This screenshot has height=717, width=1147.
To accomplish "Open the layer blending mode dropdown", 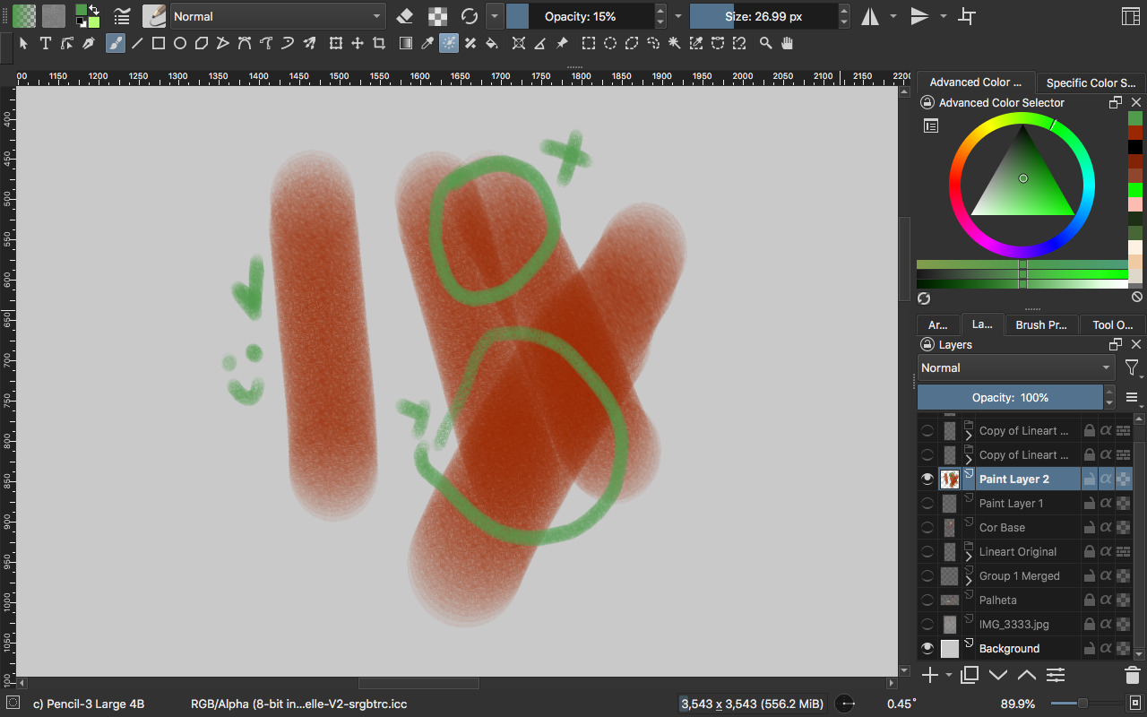I will [x=1016, y=368].
